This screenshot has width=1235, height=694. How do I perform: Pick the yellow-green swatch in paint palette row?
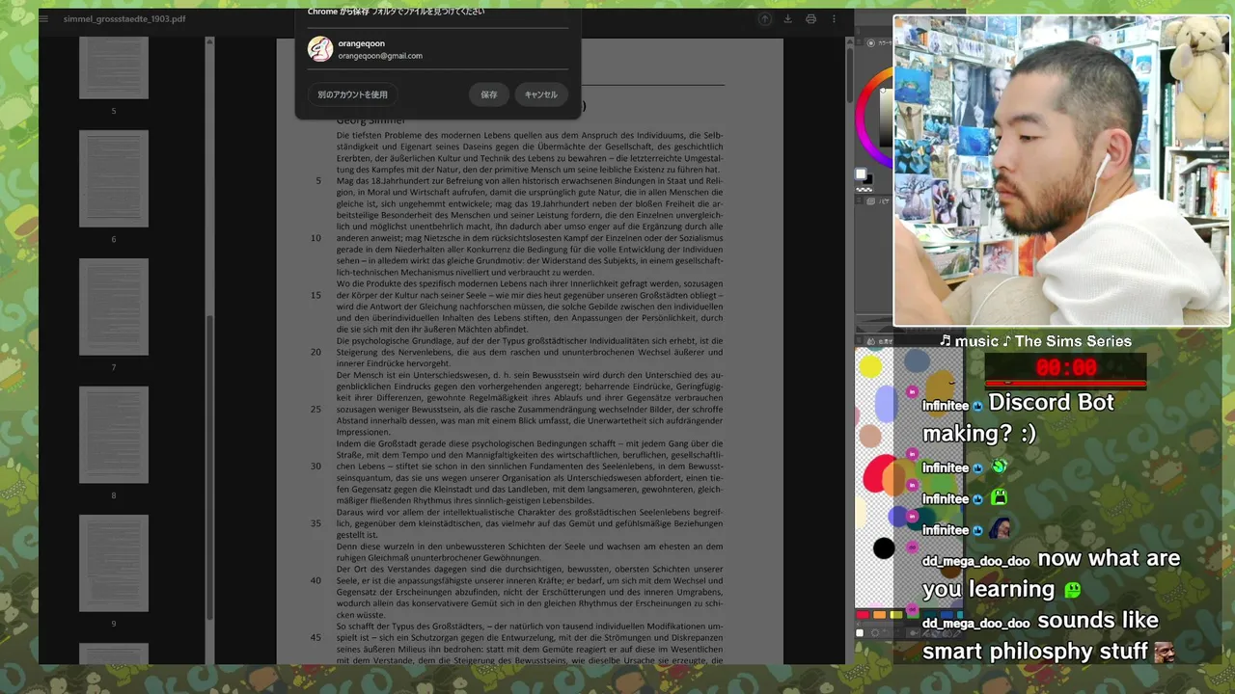896,614
